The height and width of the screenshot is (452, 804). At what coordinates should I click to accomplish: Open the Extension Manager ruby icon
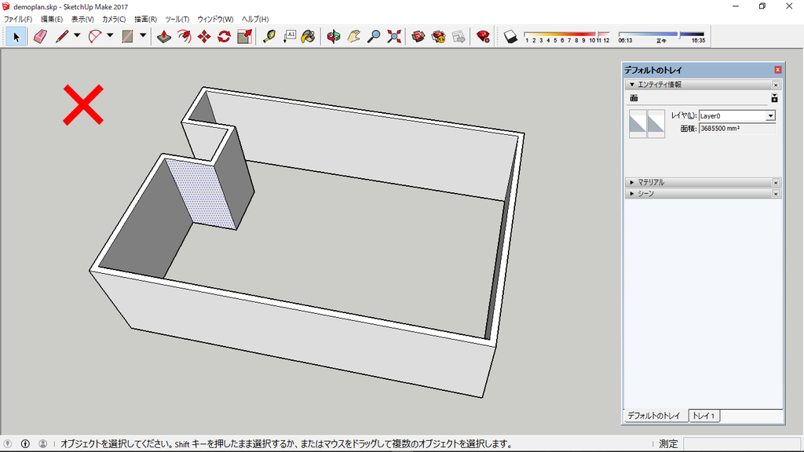pyautogui.click(x=483, y=36)
